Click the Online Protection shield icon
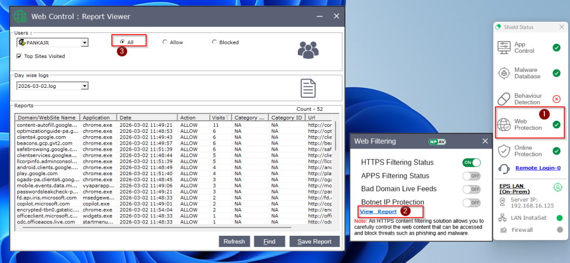The image size is (570, 263). [504, 150]
